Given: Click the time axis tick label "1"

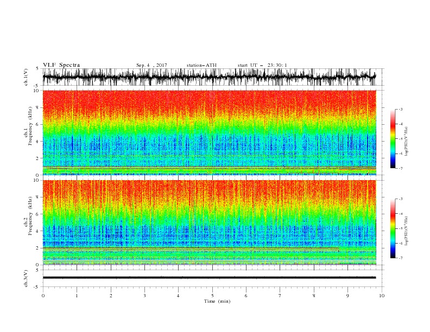Looking at the screenshot, I should (x=77, y=296).
